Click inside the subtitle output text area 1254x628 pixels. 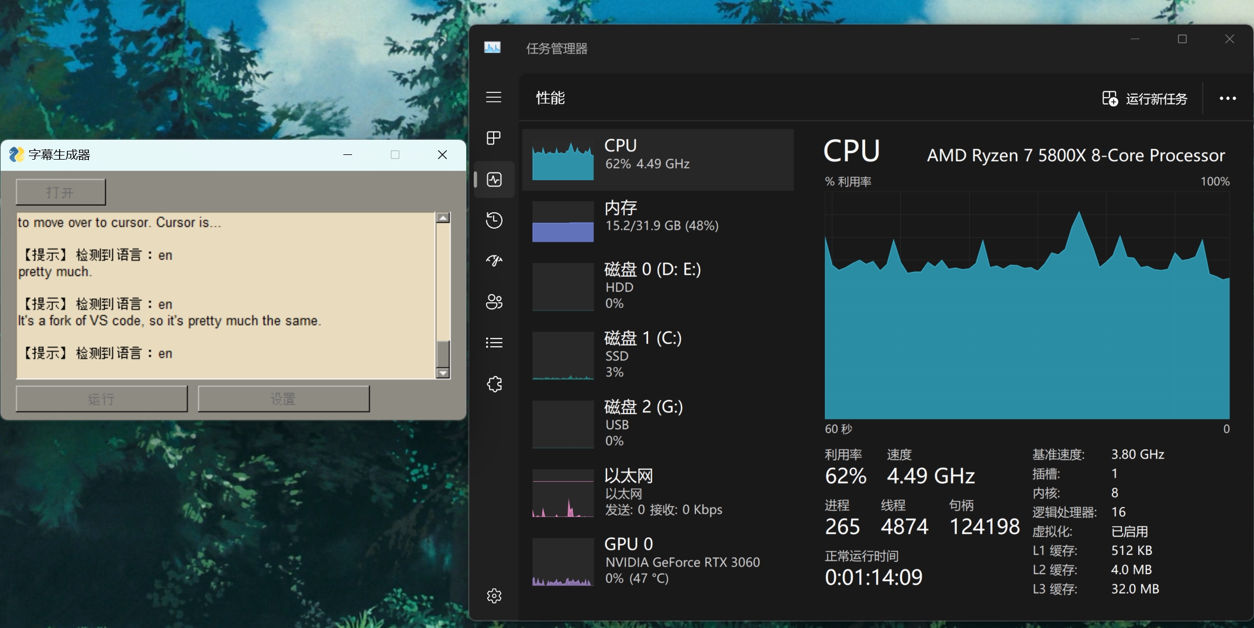point(226,295)
